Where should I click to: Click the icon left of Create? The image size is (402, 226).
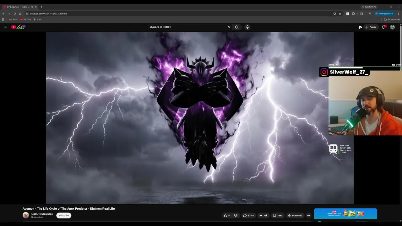point(360,27)
